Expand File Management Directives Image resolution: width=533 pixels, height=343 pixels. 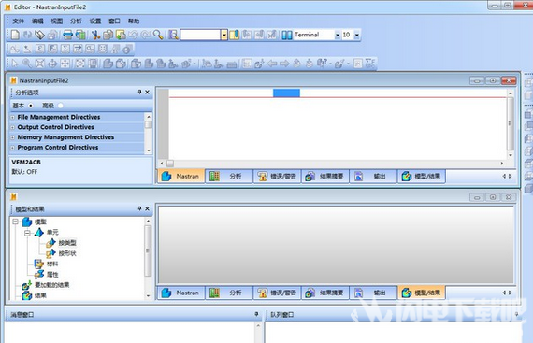[12, 117]
